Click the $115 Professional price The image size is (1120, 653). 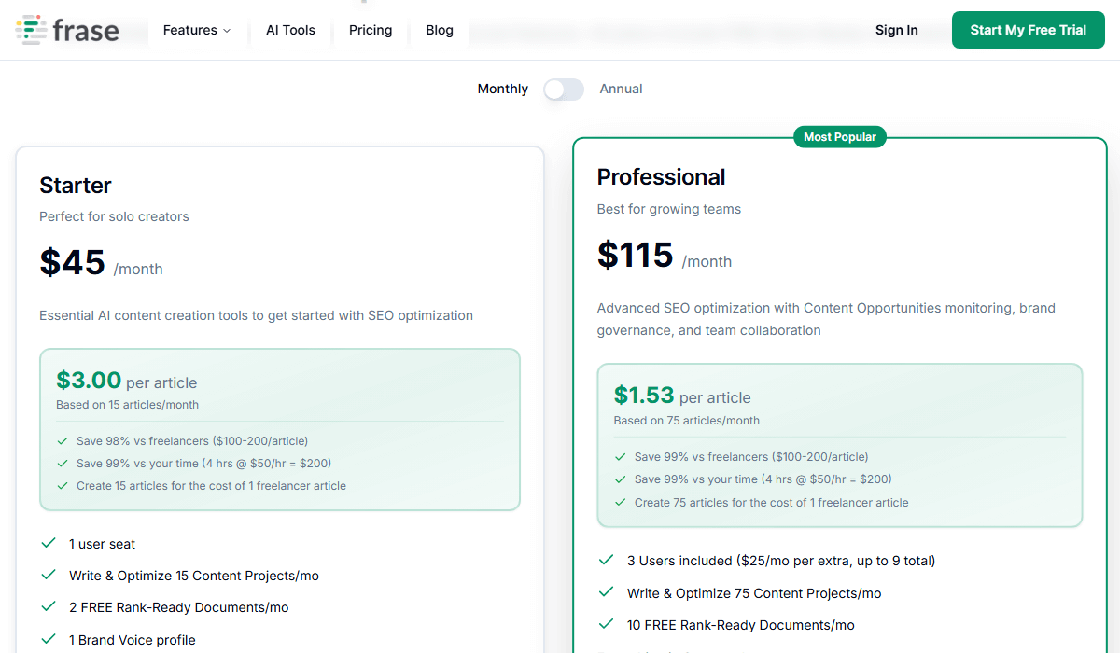[x=635, y=255]
